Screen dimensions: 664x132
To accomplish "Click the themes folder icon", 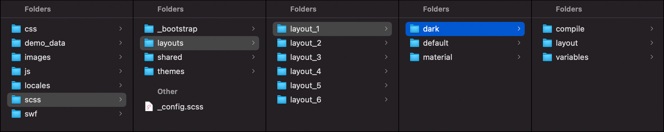I will click(x=149, y=71).
